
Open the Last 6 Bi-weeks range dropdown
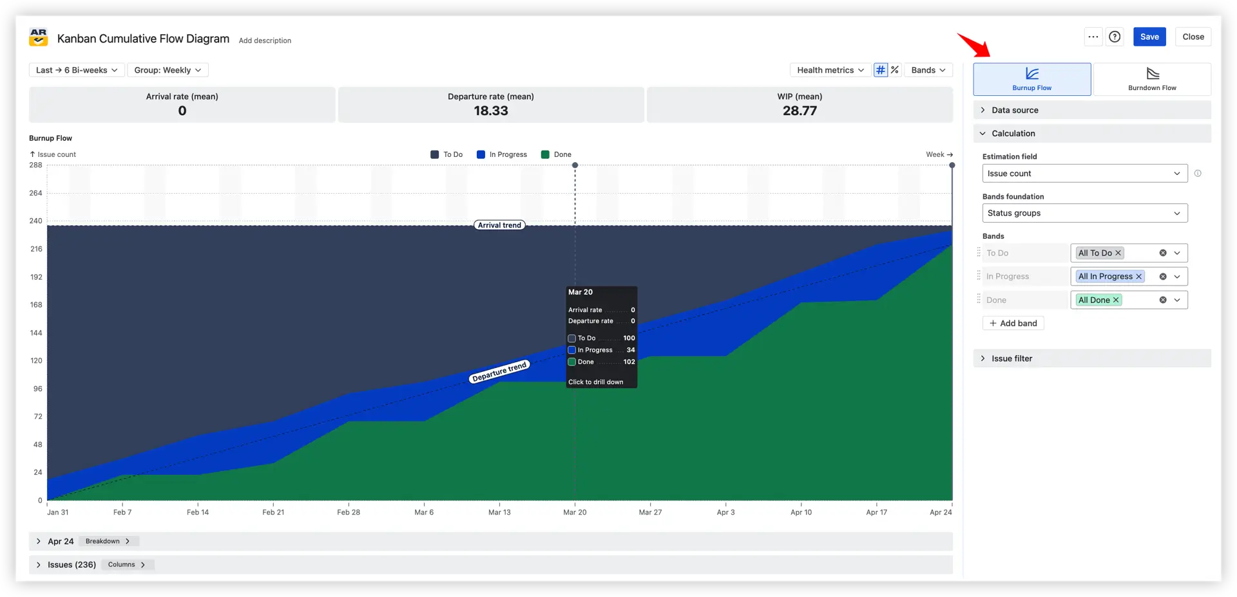pyautogui.click(x=77, y=70)
